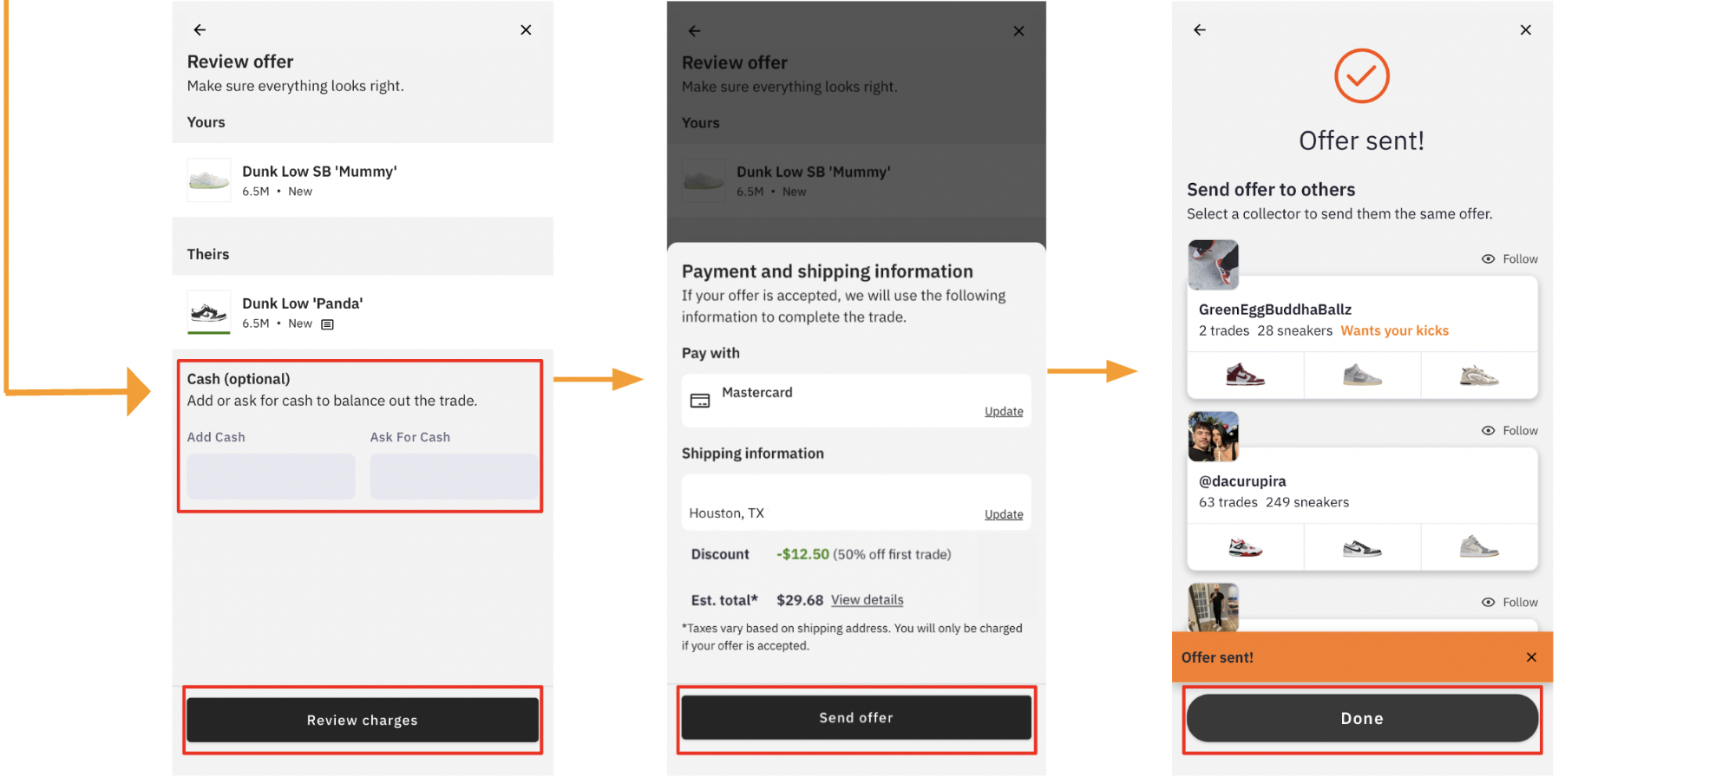Screen dimensions: 1709x777
Task: Update the Mastercard payment method
Action: (1004, 412)
